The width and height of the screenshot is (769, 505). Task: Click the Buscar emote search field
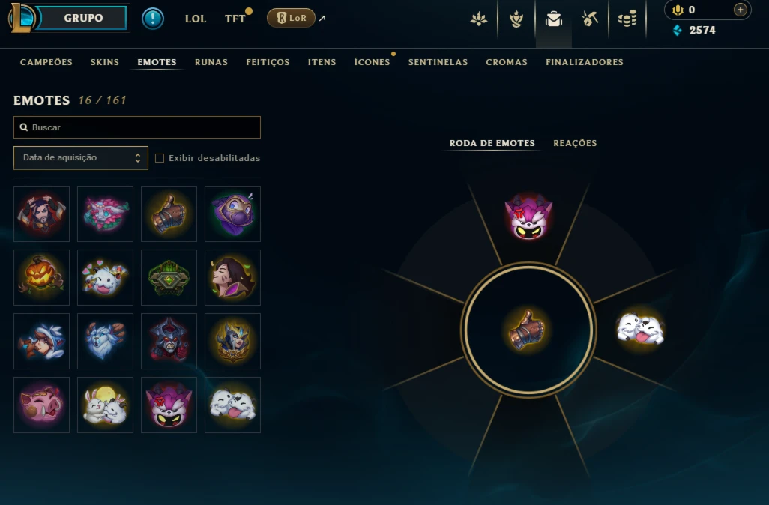point(137,127)
